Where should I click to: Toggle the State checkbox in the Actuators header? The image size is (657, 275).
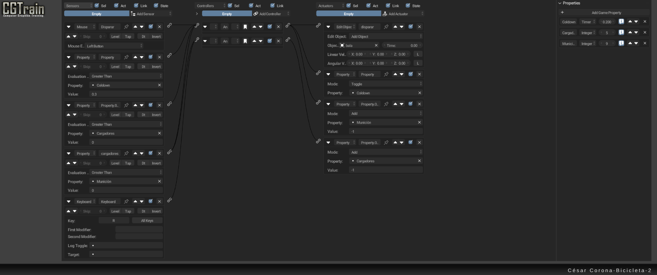408,5
